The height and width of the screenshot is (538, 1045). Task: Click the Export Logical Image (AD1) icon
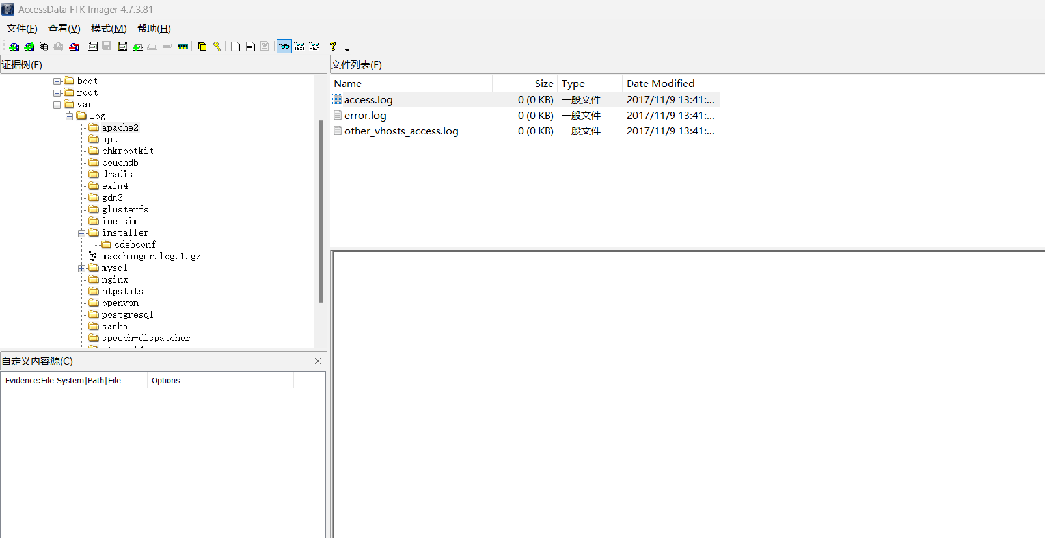[122, 47]
